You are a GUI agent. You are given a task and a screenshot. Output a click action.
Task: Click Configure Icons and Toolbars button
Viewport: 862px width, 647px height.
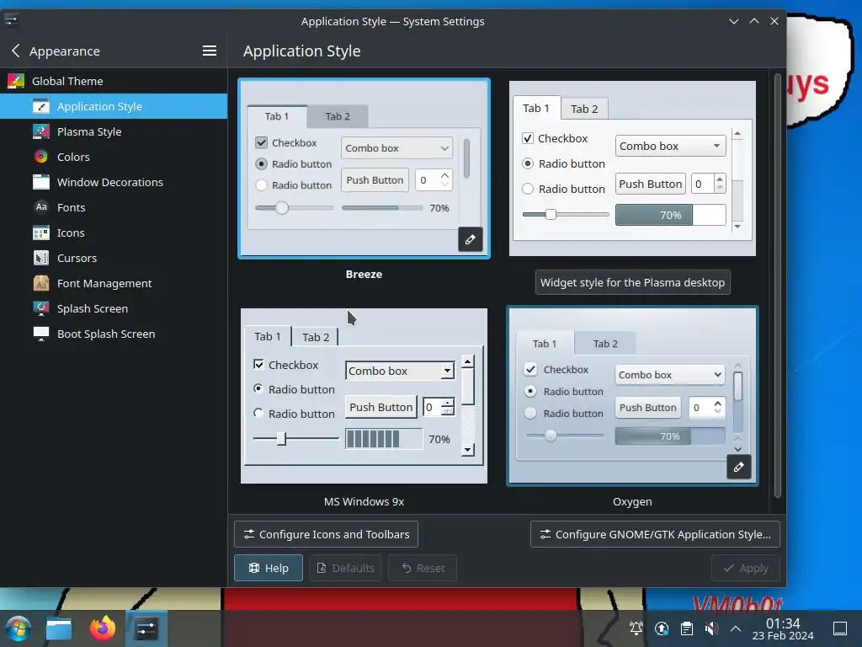click(x=326, y=534)
